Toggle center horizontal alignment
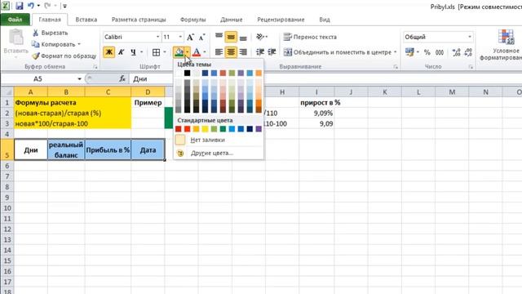This screenshot has width=522, height=294. click(231, 52)
